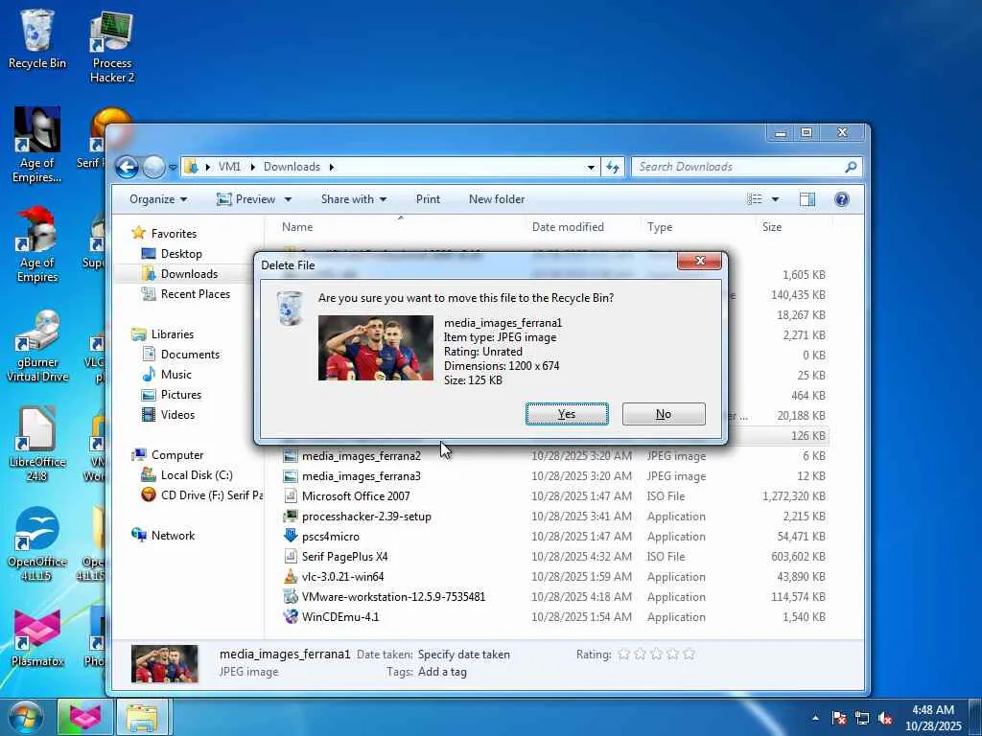Select Network in the navigation pane
Screen dimensions: 982x736
(163, 535)
